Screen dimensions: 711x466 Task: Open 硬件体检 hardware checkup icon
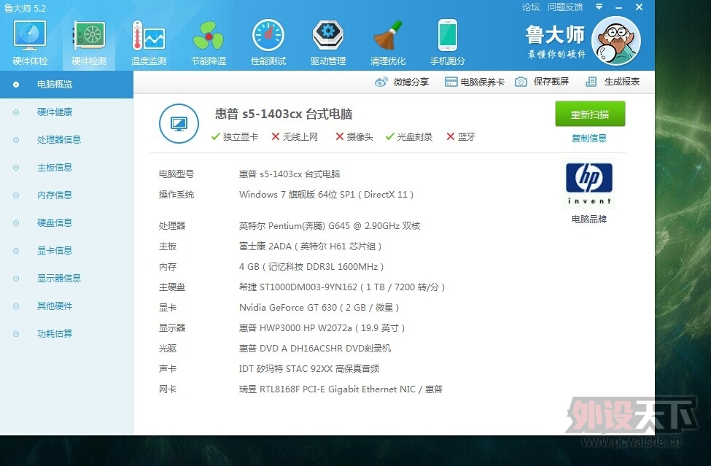click(30, 36)
